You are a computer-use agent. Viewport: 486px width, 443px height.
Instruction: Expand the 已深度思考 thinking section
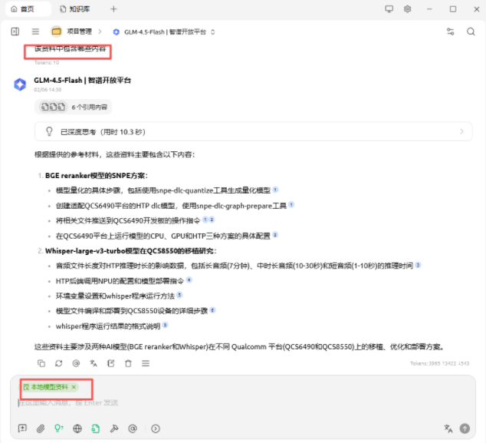pyautogui.click(x=253, y=131)
